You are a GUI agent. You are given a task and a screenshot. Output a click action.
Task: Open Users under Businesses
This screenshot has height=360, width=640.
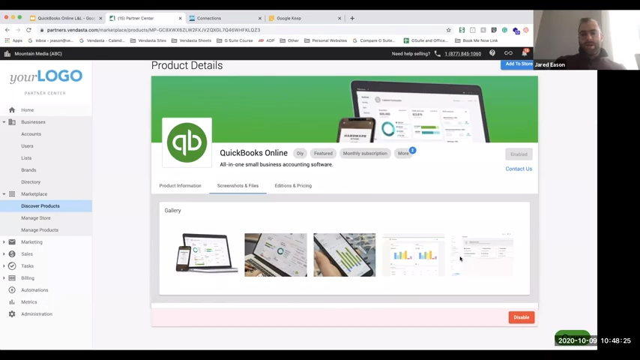pos(27,146)
